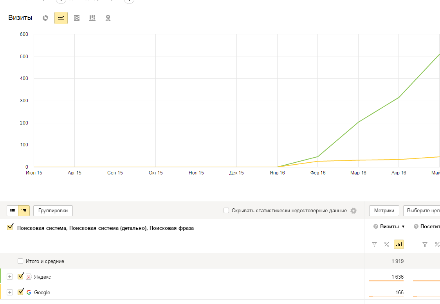Click the filter icon under Визиты
Image resolution: width=440 pixels, height=304 pixels.
coord(374,245)
